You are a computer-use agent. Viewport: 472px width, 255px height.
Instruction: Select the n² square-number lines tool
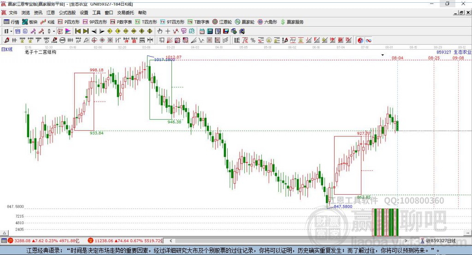coord(78,41)
